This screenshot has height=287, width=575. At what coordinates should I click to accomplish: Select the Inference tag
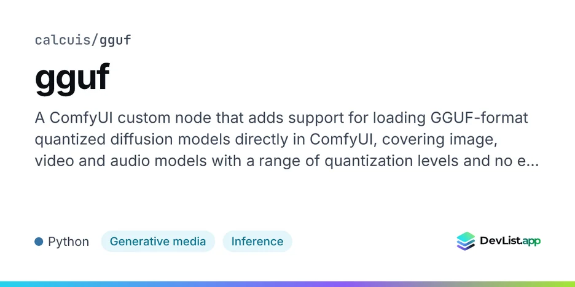pos(257,242)
